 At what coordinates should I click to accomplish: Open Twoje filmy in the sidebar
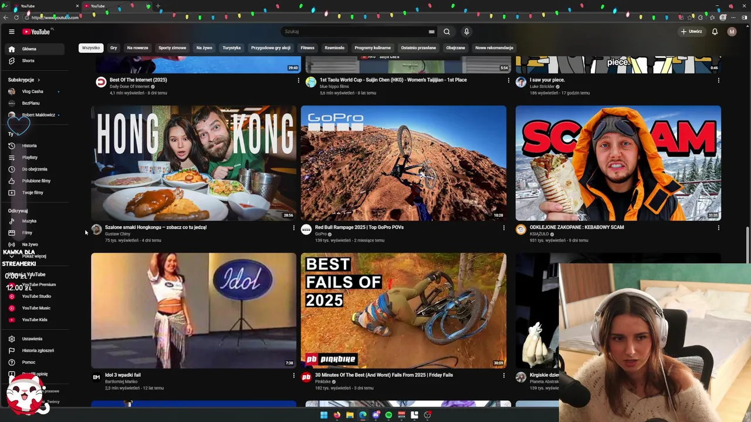click(35, 192)
